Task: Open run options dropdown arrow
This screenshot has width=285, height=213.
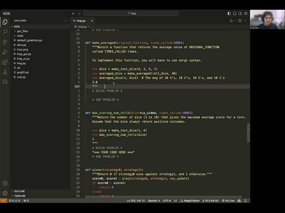Action: click(x=235, y=21)
